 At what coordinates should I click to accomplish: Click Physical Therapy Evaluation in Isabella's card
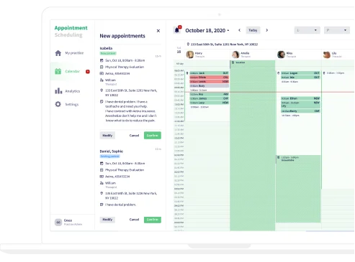click(125, 67)
